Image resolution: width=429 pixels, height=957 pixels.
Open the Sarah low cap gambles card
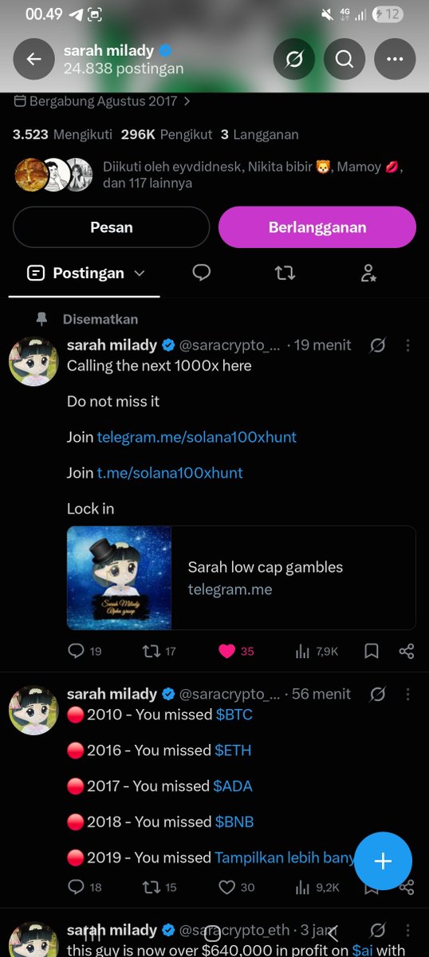pyautogui.click(x=241, y=578)
